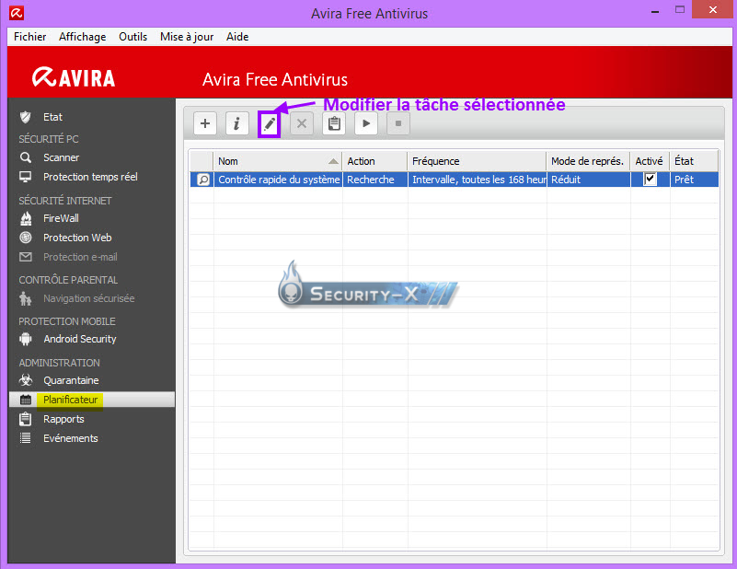The image size is (737, 569).
Task: Open the FireWall section
Action: coord(61,218)
